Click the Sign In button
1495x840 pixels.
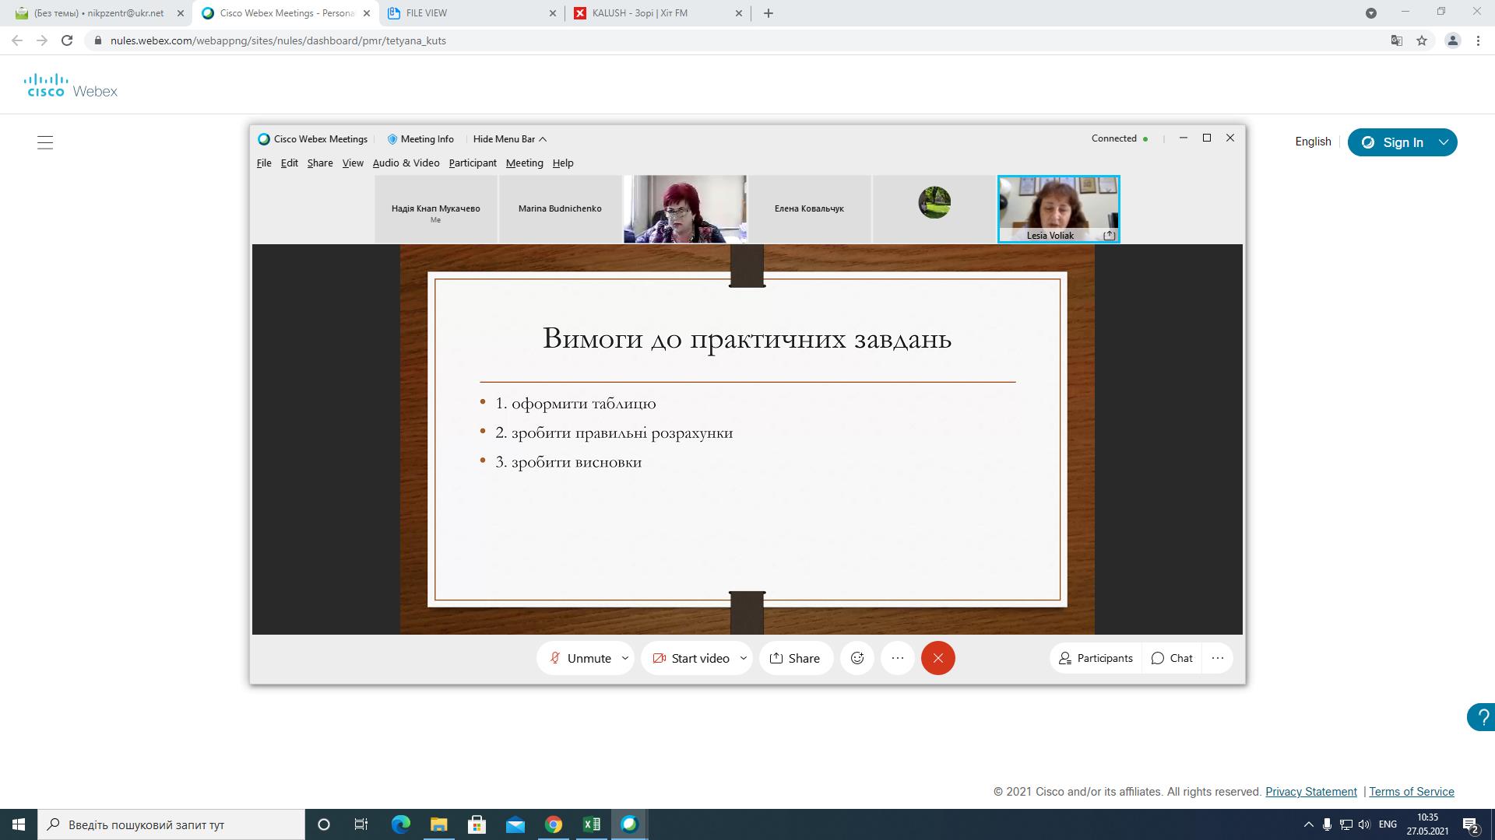pos(1393,142)
